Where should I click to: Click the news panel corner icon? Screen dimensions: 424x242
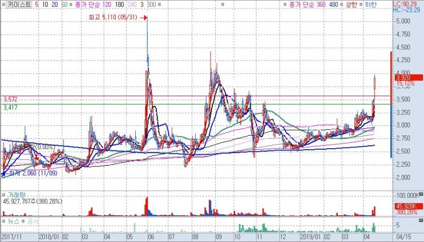[x=421, y=220]
